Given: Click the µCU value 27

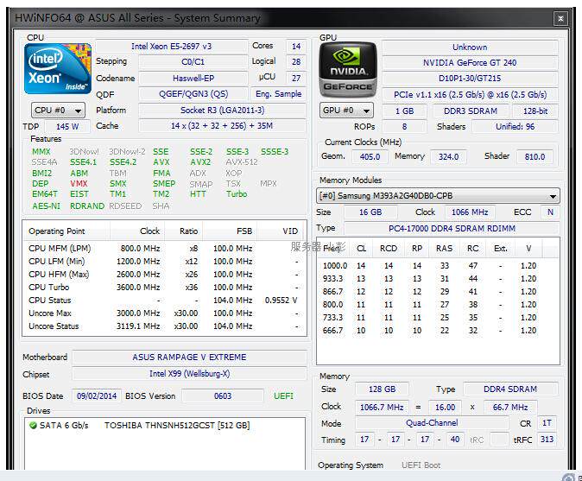Looking at the screenshot, I should click(x=296, y=79).
